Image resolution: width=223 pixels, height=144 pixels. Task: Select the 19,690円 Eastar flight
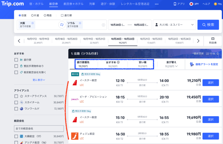(211, 120)
